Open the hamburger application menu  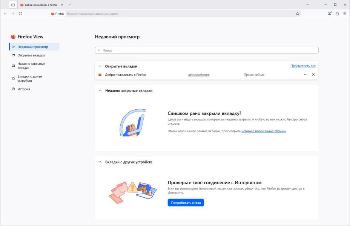tap(345, 14)
